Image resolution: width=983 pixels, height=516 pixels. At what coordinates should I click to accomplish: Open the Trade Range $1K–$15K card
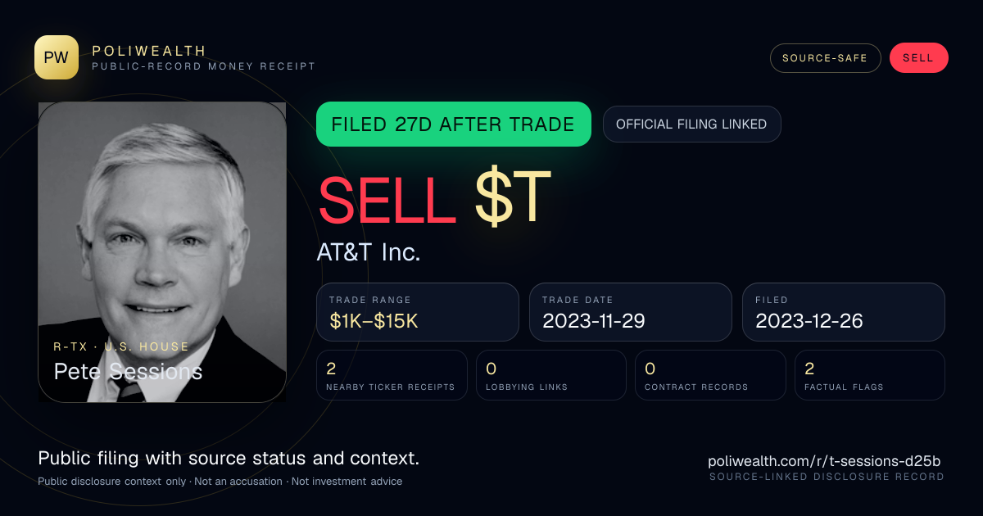pyautogui.click(x=418, y=312)
